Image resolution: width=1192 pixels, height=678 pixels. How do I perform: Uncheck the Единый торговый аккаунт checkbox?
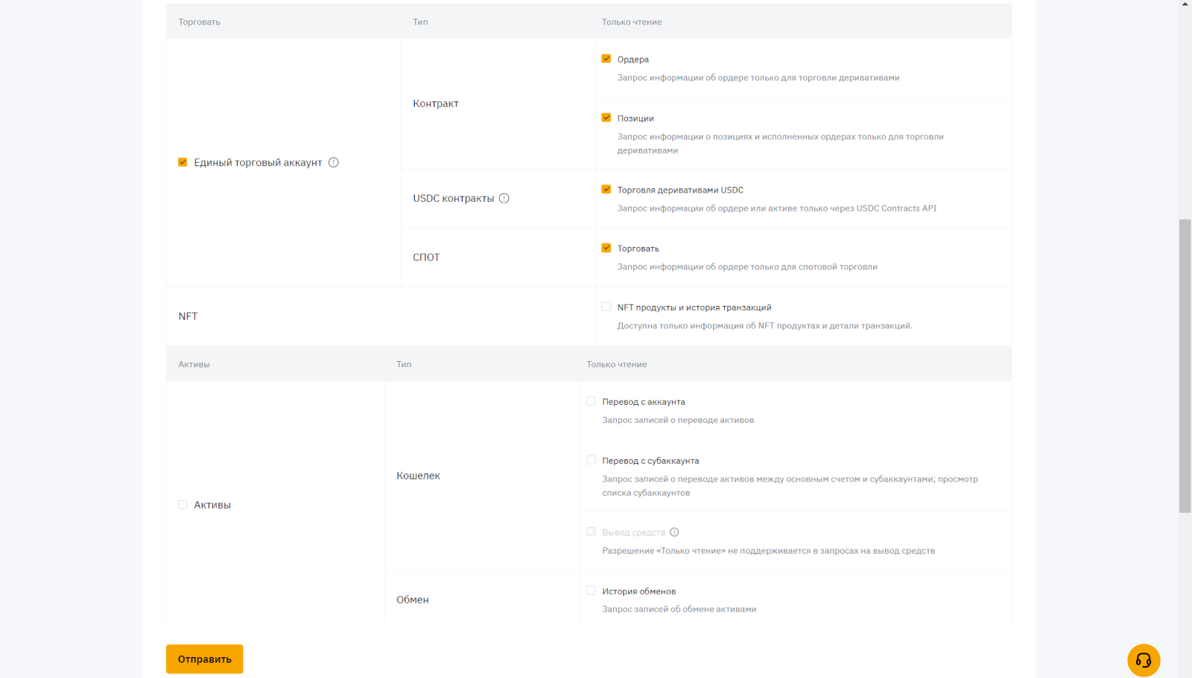(183, 162)
